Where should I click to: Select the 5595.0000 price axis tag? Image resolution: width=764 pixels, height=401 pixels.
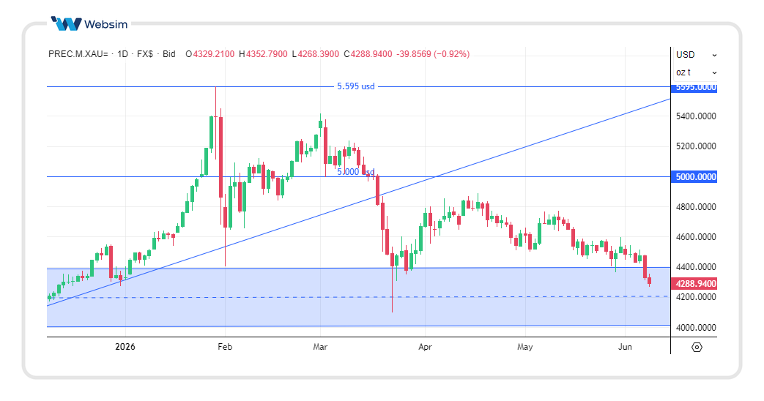(695, 87)
